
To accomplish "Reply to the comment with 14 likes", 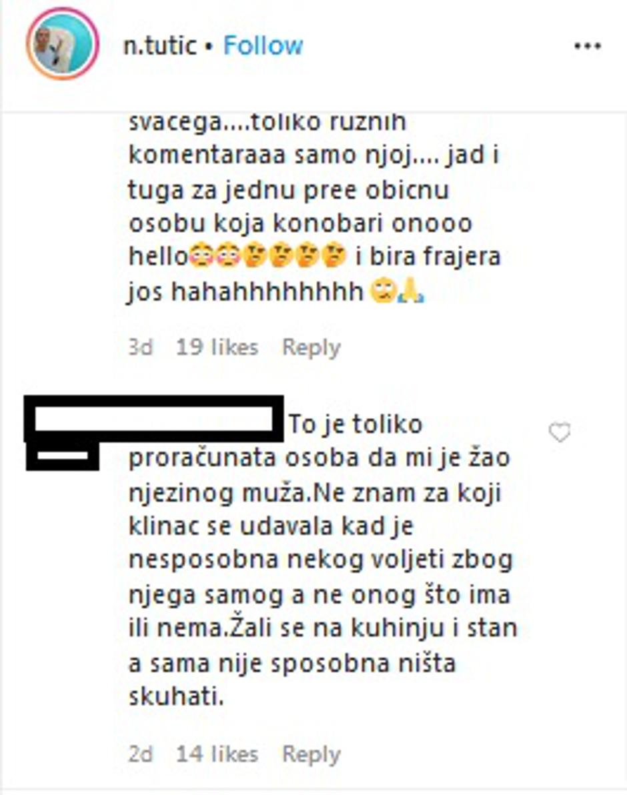I will click(311, 755).
